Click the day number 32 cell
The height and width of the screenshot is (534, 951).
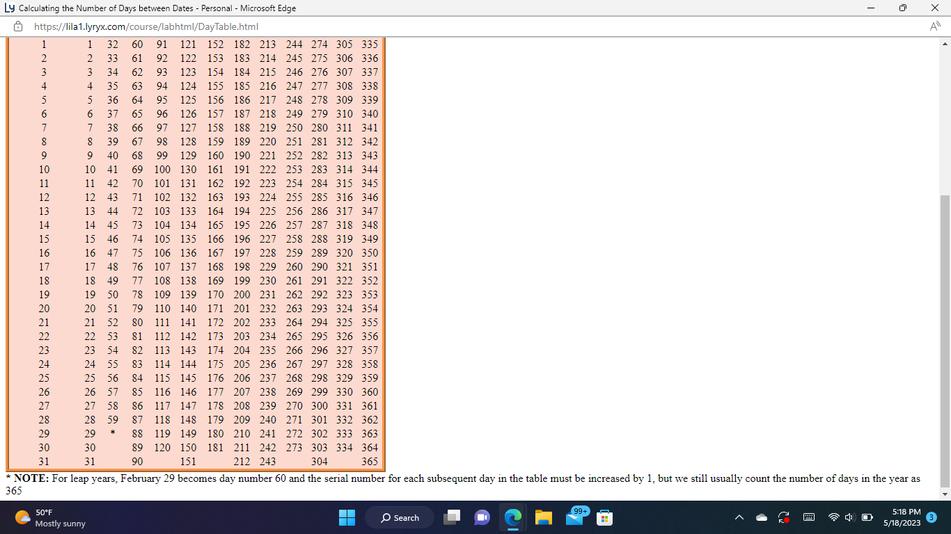click(x=113, y=44)
